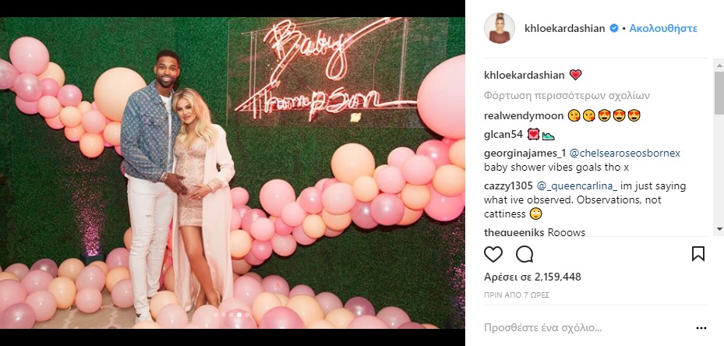
Task: Open comments with the speech bubble icon
Action: coord(524,254)
